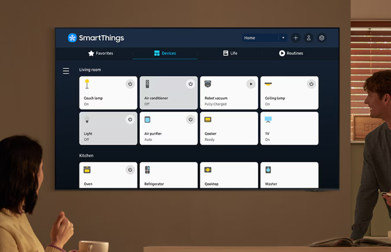The width and height of the screenshot is (391, 252).
Task: Toggle power on the Air purifier card
Action: point(191,119)
